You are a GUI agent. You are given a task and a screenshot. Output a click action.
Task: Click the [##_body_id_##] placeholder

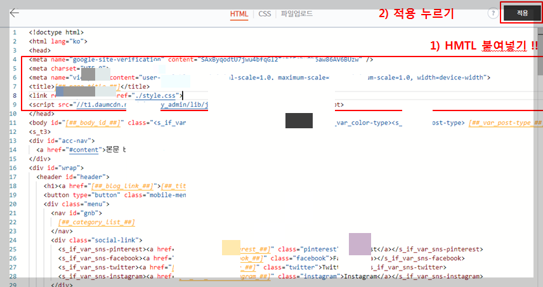coord(93,123)
